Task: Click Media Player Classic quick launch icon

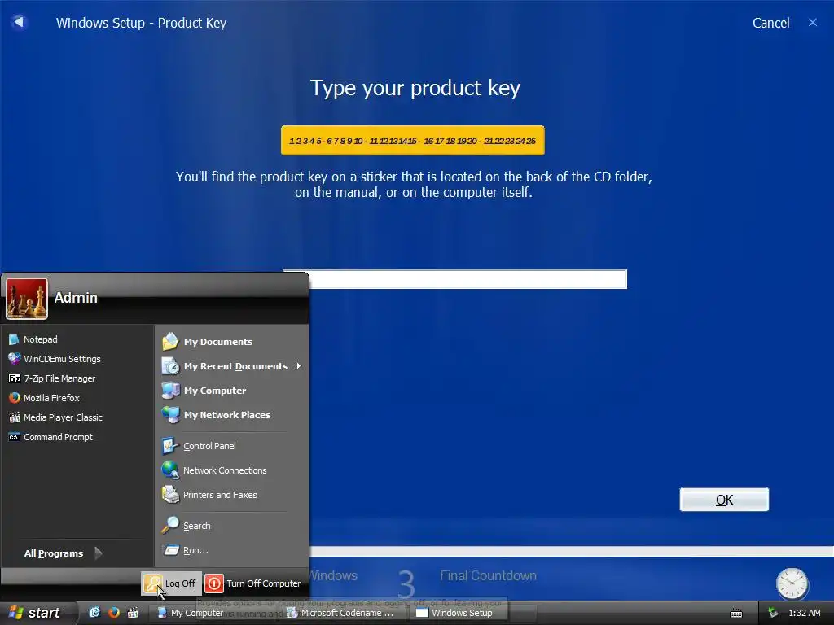Action: [x=133, y=612]
